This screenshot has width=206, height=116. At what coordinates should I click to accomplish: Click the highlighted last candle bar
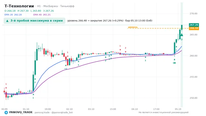[x=182, y=27]
